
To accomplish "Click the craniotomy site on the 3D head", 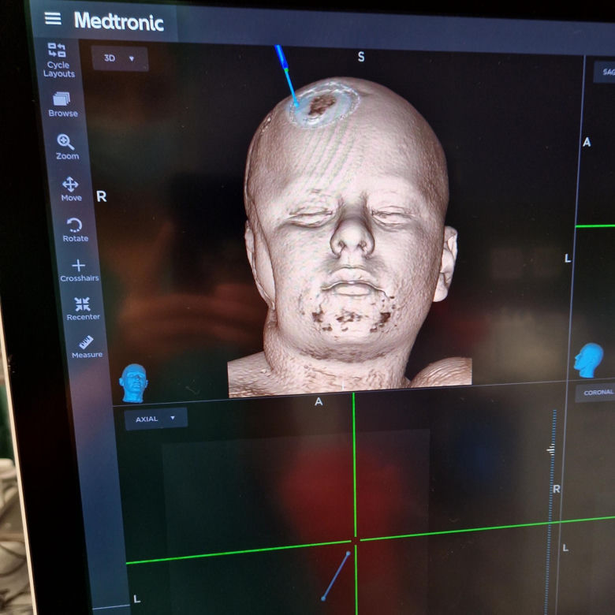I will tap(323, 104).
